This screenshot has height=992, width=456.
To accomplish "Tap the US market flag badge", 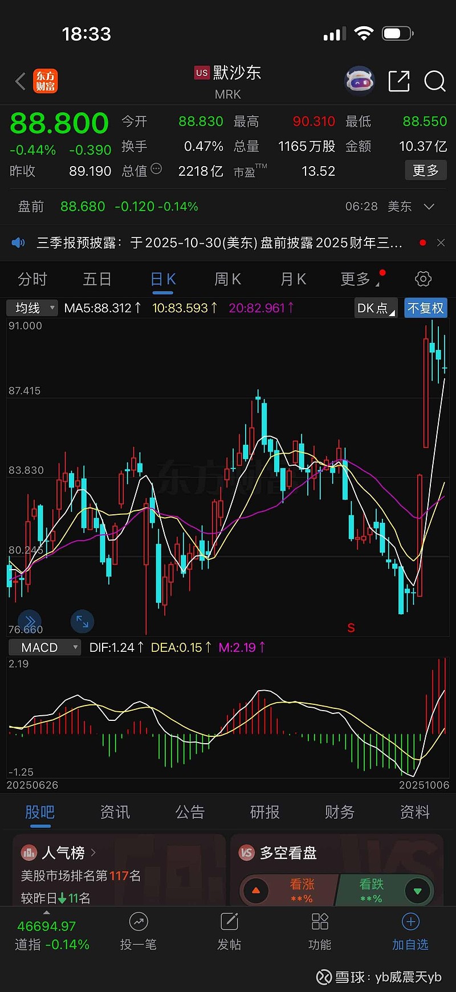I will tap(202, 72).
